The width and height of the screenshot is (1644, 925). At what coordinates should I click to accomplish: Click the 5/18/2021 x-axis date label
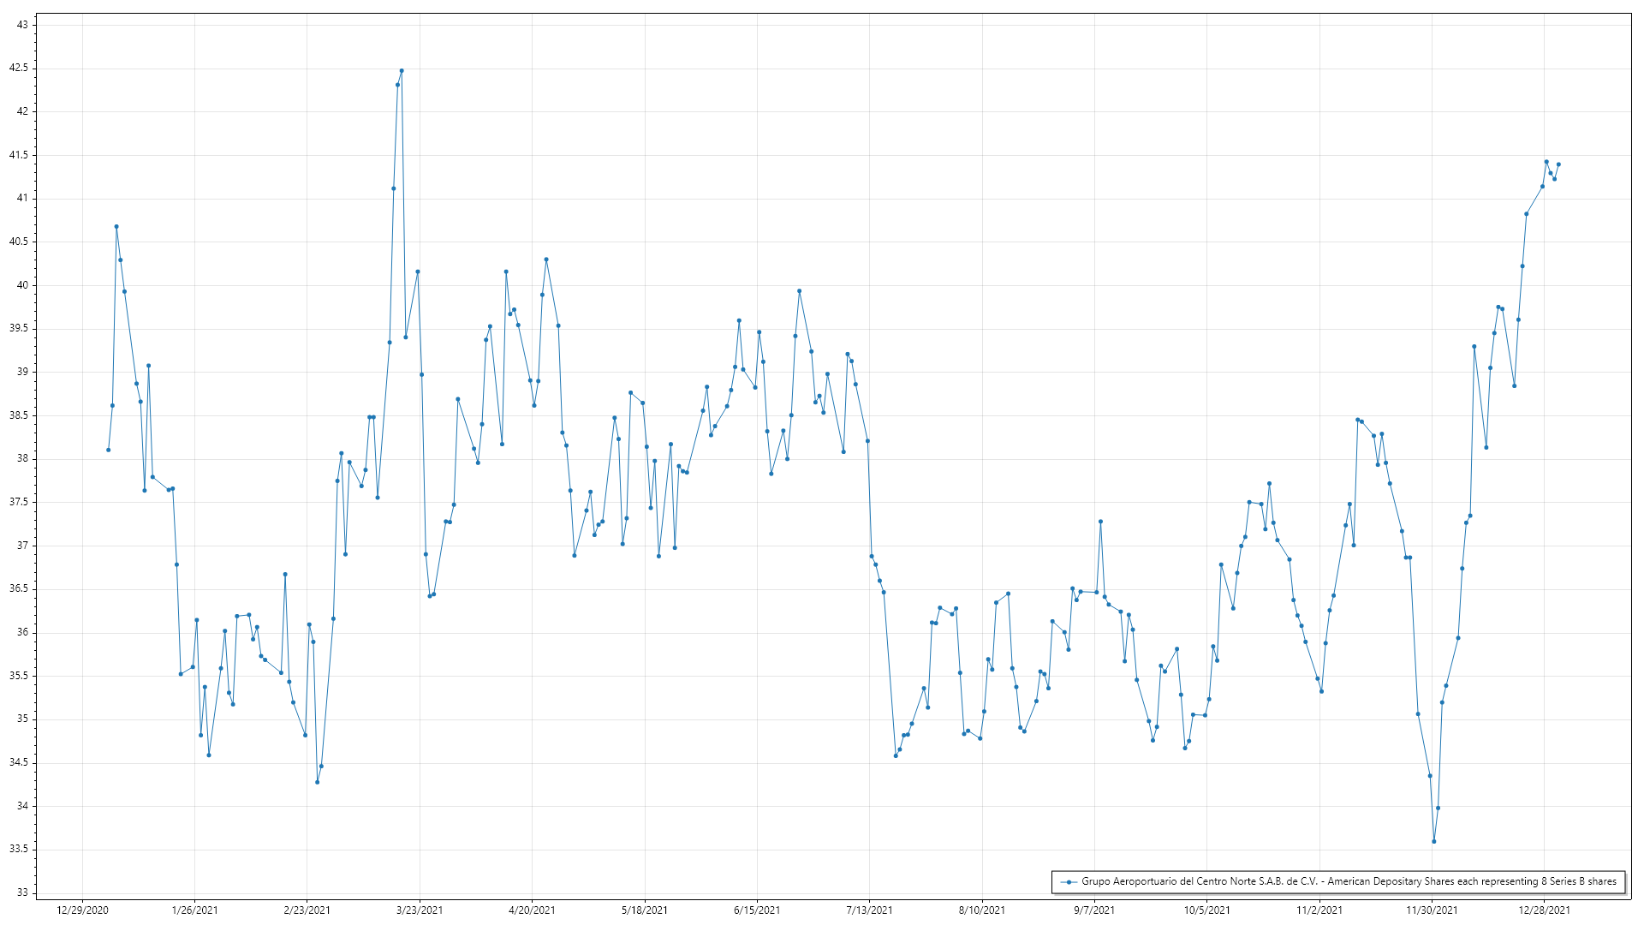(645, 910)
